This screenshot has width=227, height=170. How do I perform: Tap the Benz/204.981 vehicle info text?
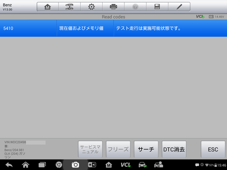(14, 150)
